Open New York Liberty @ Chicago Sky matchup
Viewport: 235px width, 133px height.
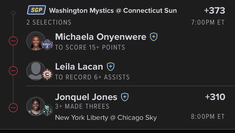pos(106,117)
